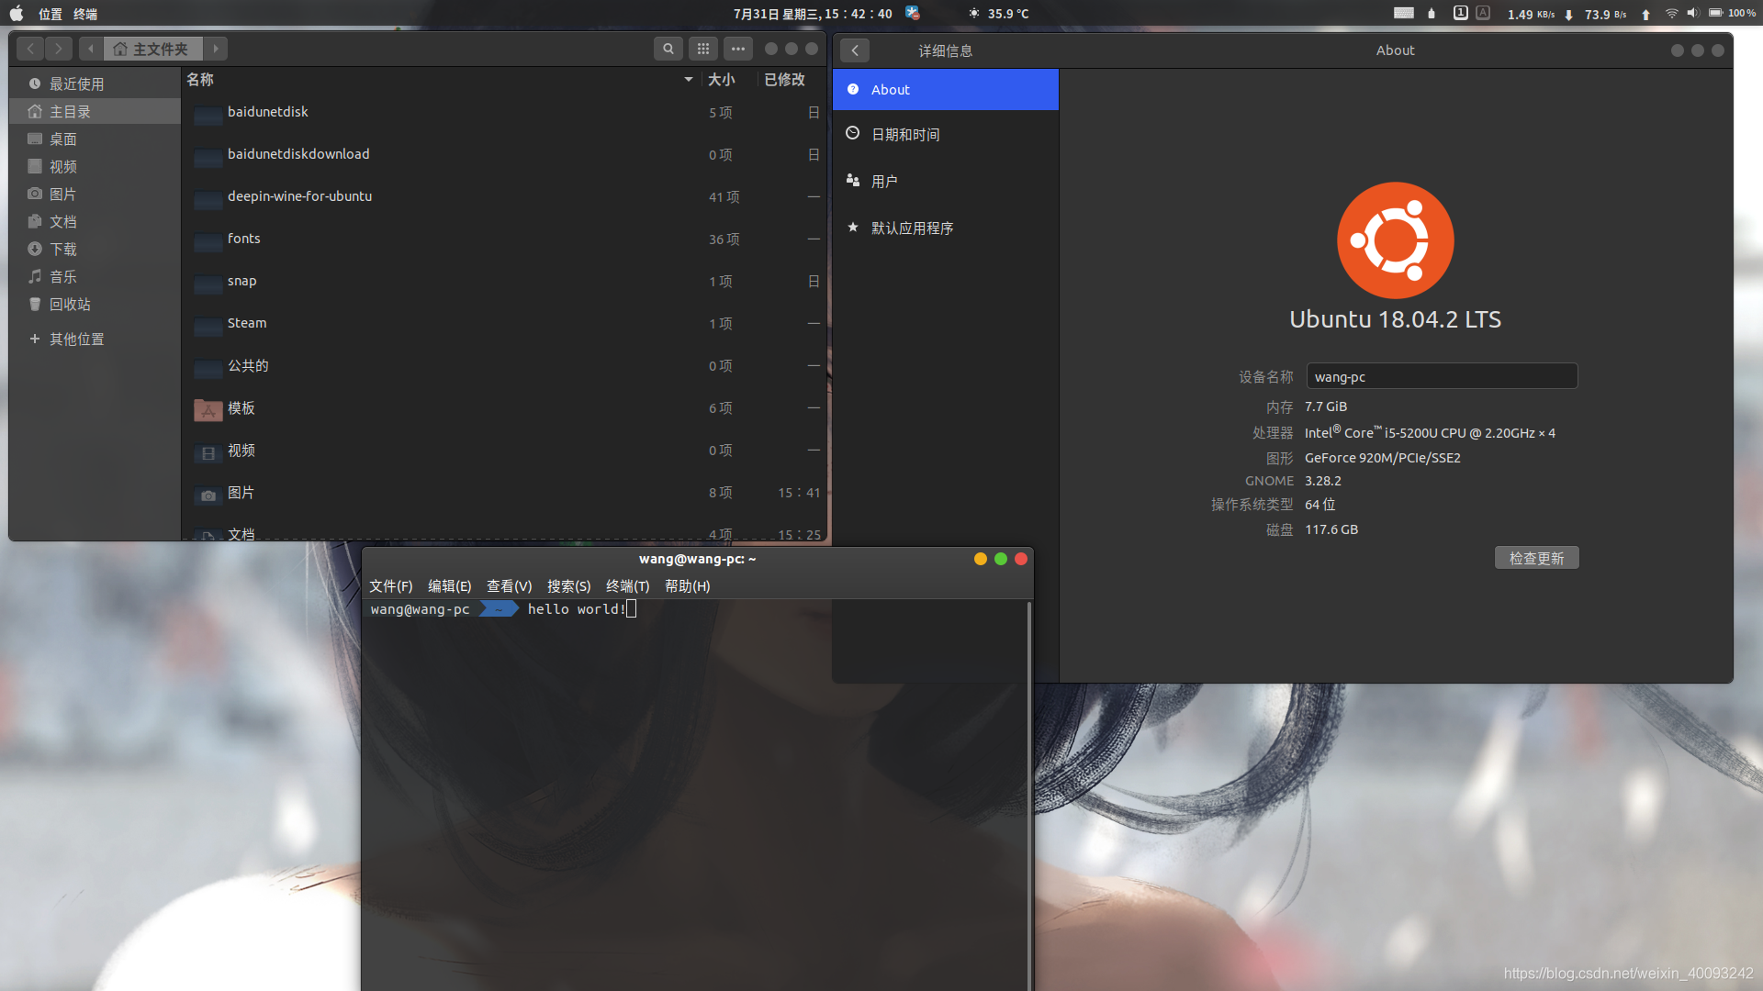
Task: Open the terminal 帮助(H) menu
Action: tap(688, 586)
